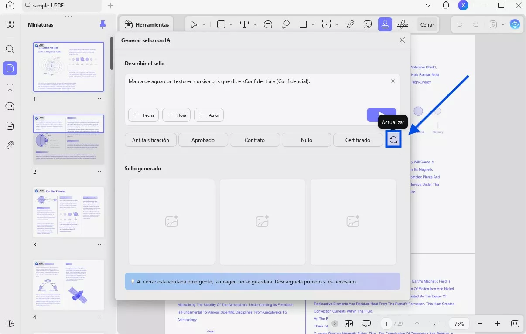
Task: Click the Actualizar refresh suggestions icon
Action: [x=393, y=140]
